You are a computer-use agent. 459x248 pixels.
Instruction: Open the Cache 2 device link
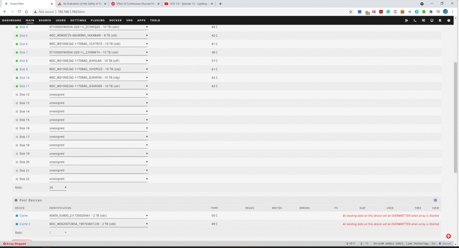pyautogui.click(x=25, y=224)
